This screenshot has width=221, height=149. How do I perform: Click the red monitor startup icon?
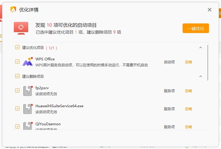(x=21, y=28)
